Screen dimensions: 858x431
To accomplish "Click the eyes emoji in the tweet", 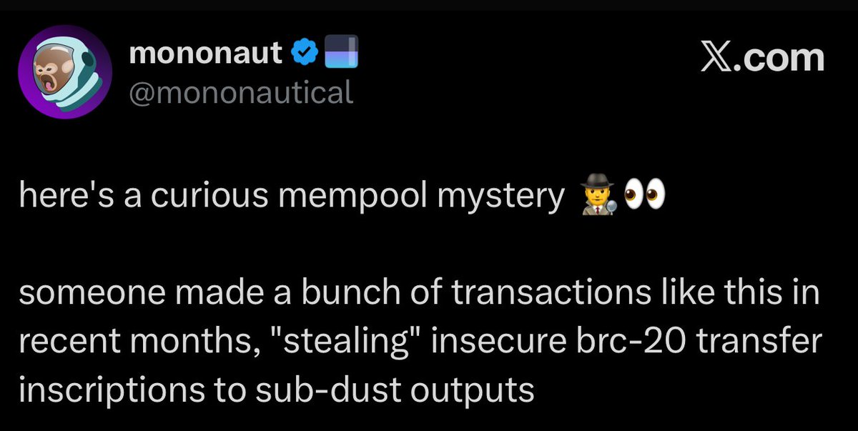I will [x=643, y=197].
